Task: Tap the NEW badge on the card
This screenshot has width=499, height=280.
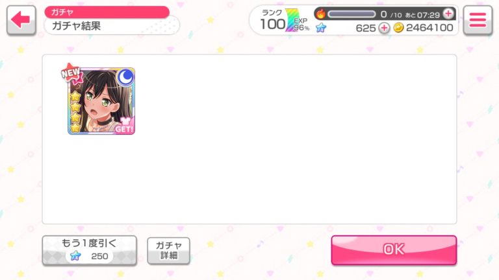Action: coord(71,73)
